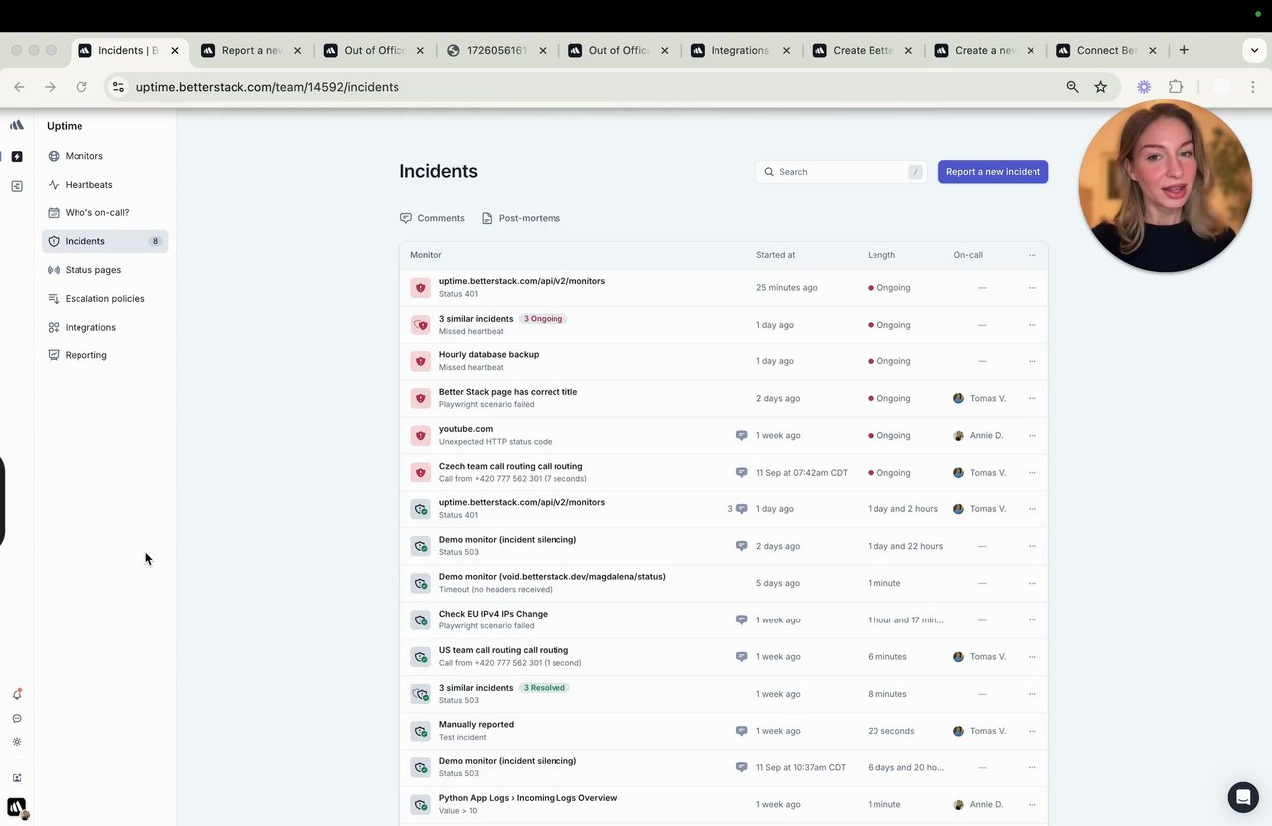1272x826 pixels.
Task: Select the Uptime product icon in left rail
Action: point(17,156)
